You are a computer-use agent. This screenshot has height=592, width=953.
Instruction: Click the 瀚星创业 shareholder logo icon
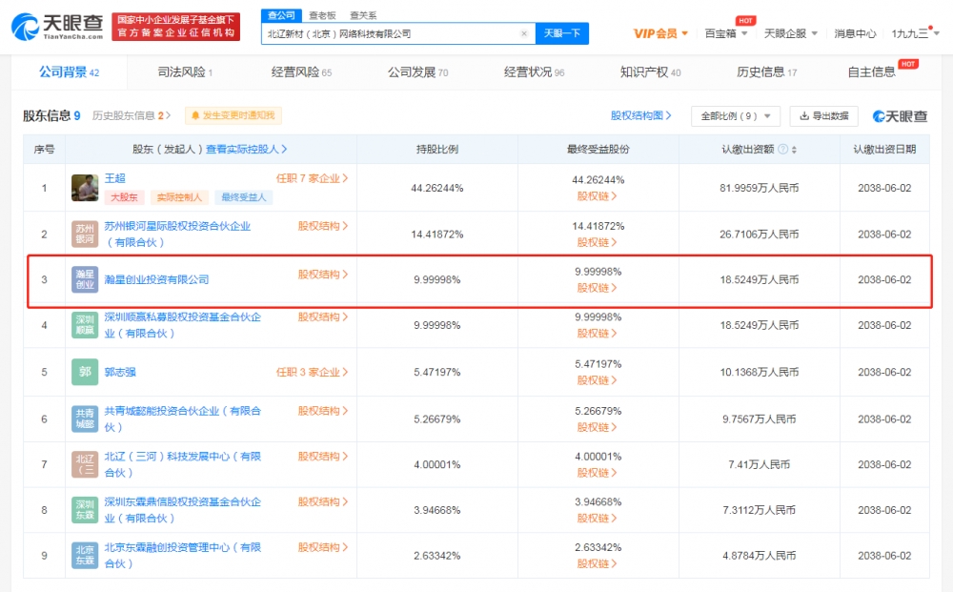point(85,279)
